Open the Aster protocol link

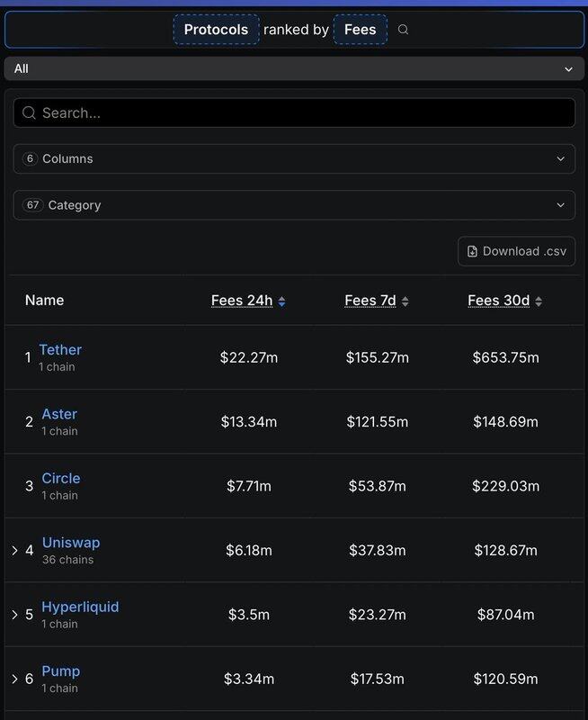pos(59,414)
